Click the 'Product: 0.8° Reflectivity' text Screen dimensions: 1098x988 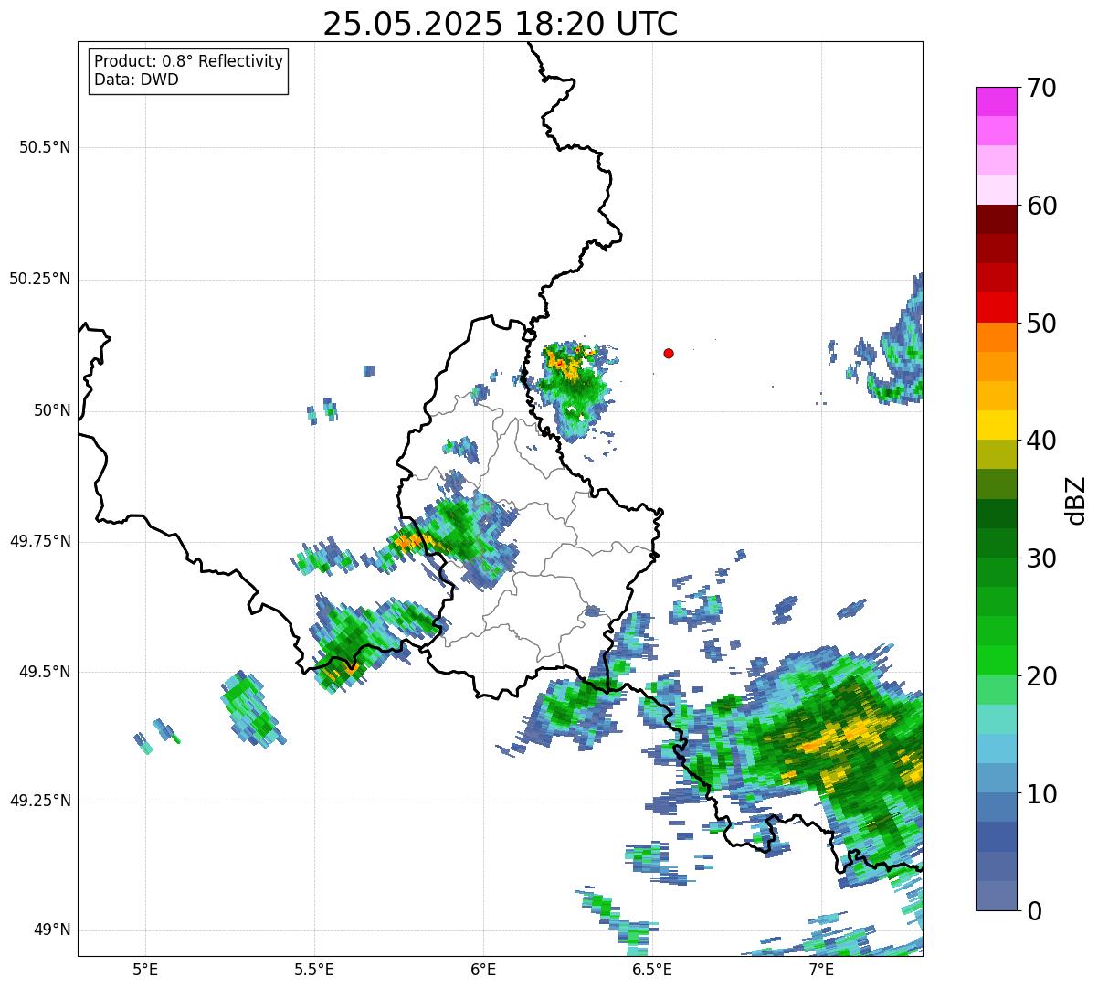[189, 61]
